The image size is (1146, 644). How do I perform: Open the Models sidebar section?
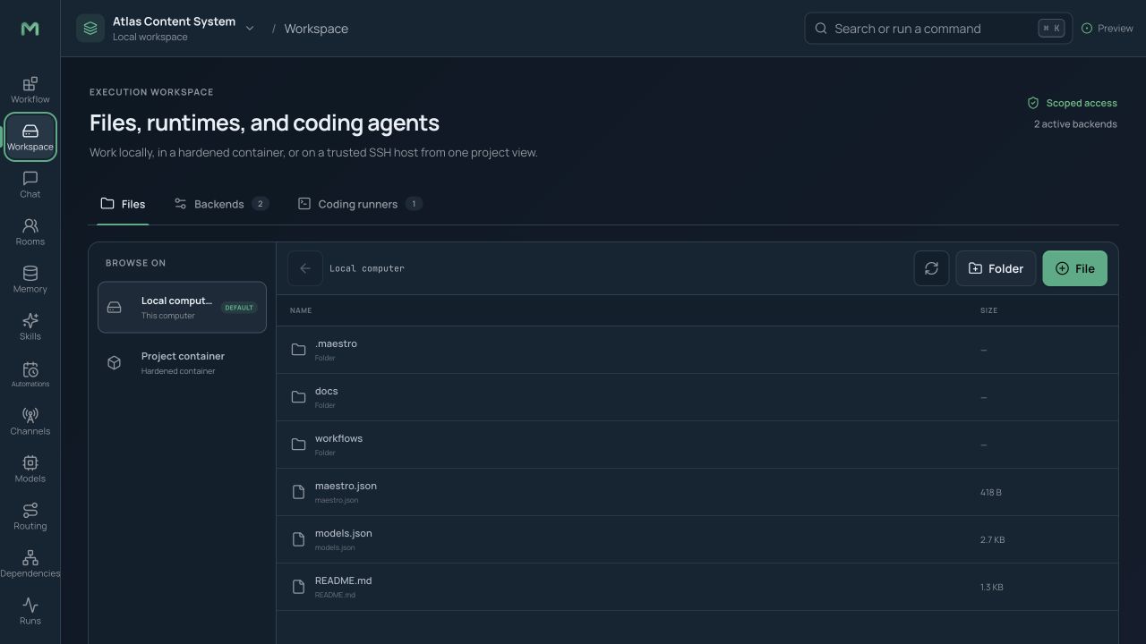30,469
